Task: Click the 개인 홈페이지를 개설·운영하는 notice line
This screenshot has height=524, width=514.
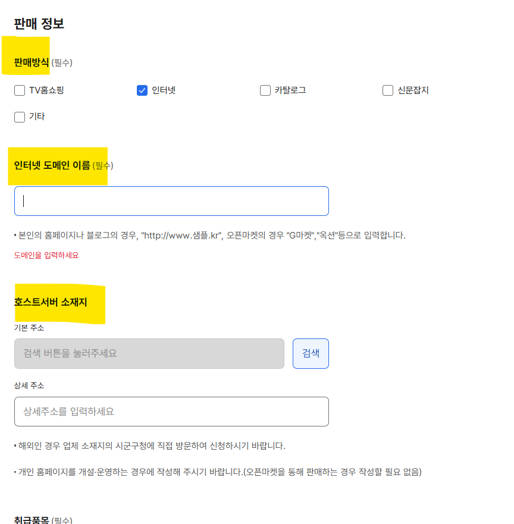Action: [218, 472]
